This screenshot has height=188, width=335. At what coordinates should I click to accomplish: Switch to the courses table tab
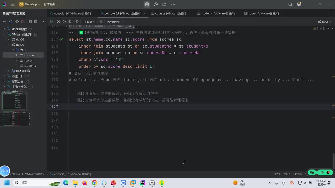pos(169,13)
